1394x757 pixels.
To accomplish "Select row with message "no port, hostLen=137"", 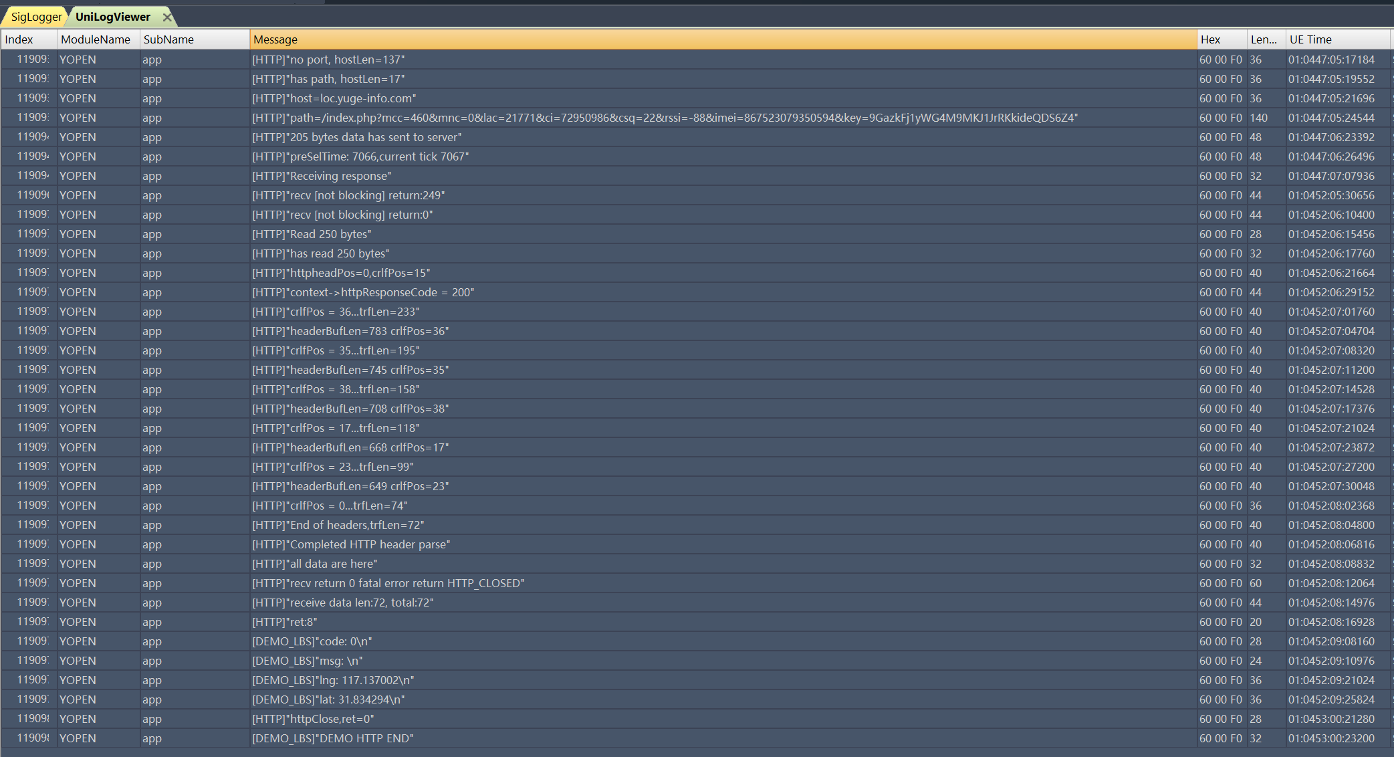I will pos(695,60).
